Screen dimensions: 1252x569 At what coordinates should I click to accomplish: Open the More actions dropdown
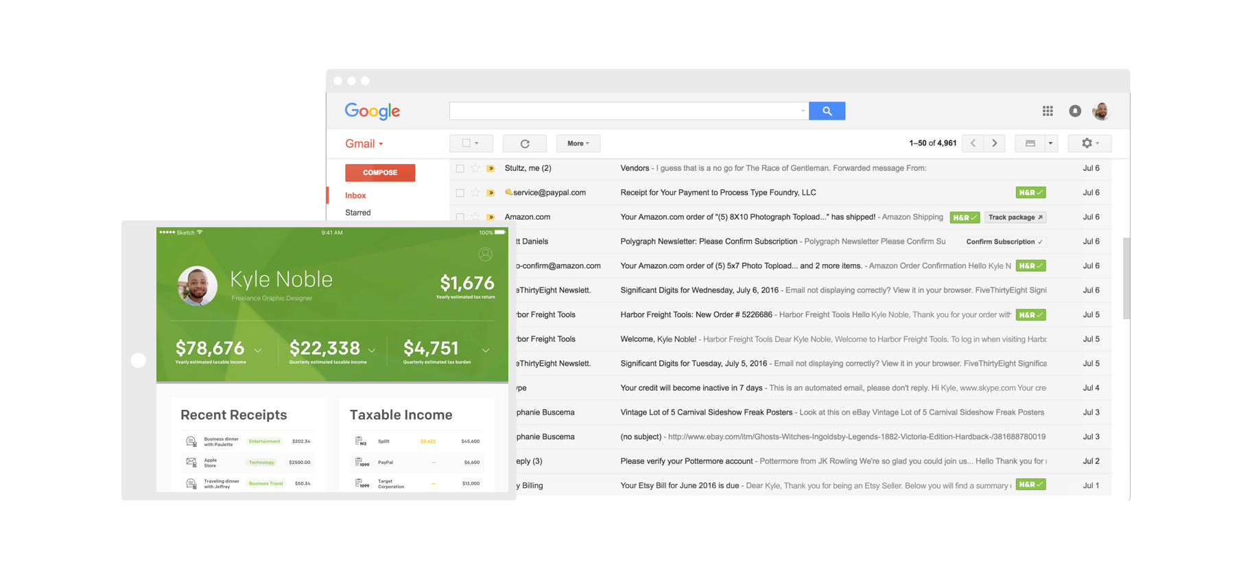[578, 143]
